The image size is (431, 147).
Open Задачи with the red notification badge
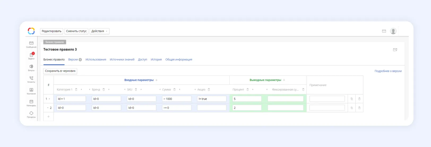click(x=31, y=56)
